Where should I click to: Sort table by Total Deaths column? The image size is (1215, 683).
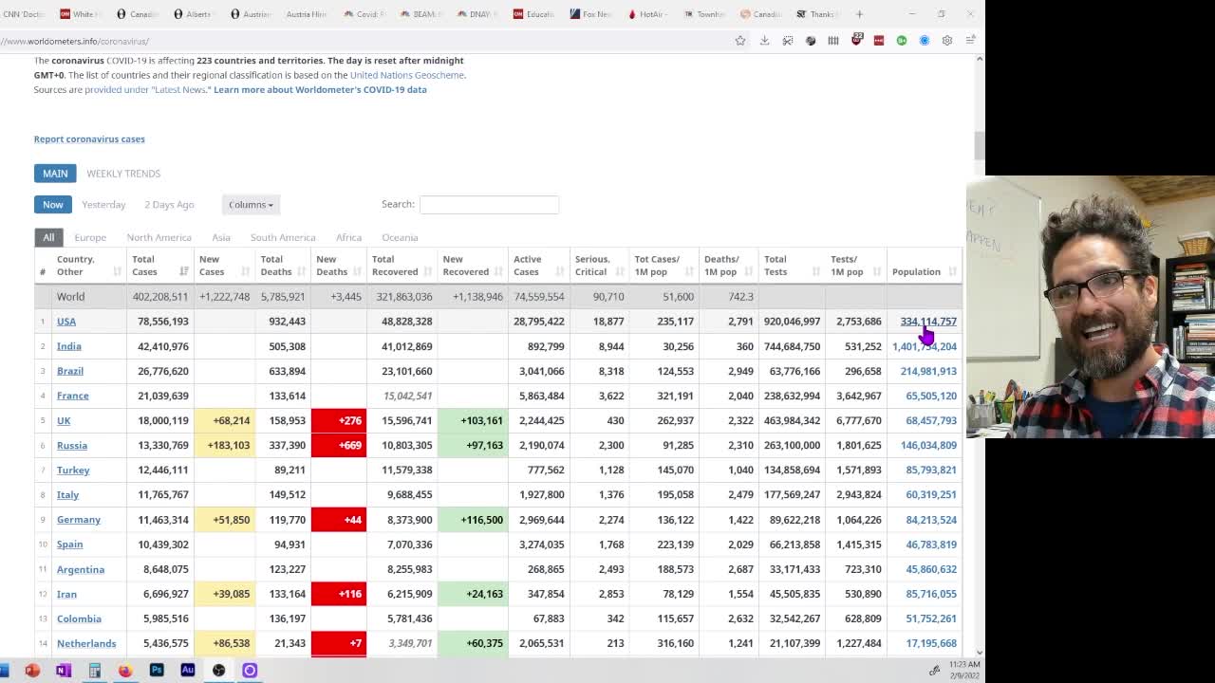click(x=283, y=266)
